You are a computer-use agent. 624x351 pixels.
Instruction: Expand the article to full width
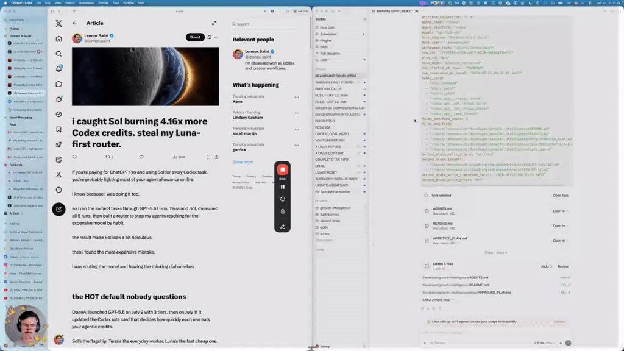pos(214,23)
